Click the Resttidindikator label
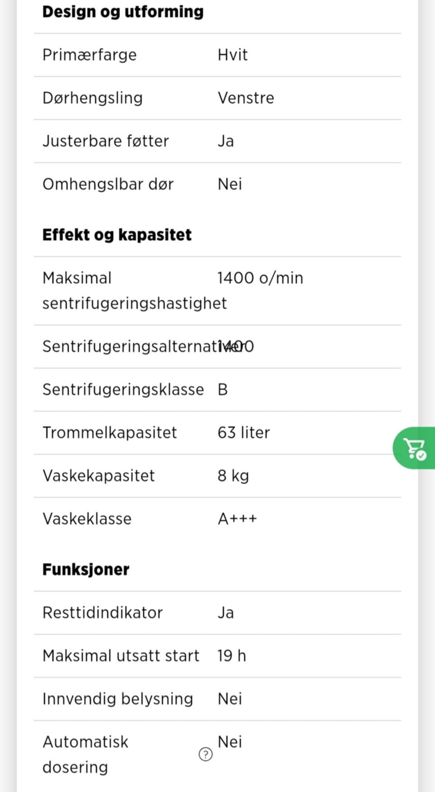This screenshot has width=435, height=792. pyautogui.click(x=102, y=613)
